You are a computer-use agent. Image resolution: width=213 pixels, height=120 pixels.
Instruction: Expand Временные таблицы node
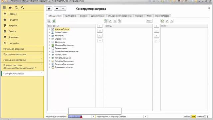coord(50,67)
